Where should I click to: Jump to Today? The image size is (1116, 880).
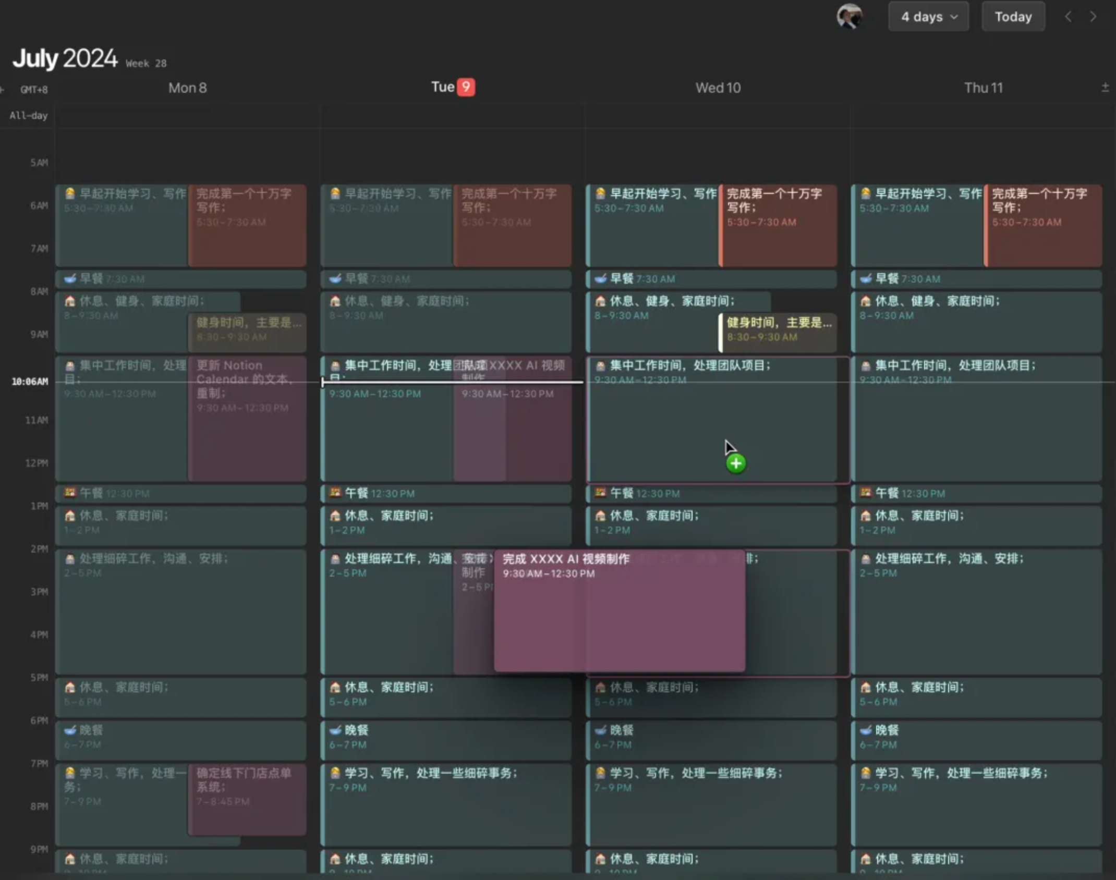tap(1013, 17)
